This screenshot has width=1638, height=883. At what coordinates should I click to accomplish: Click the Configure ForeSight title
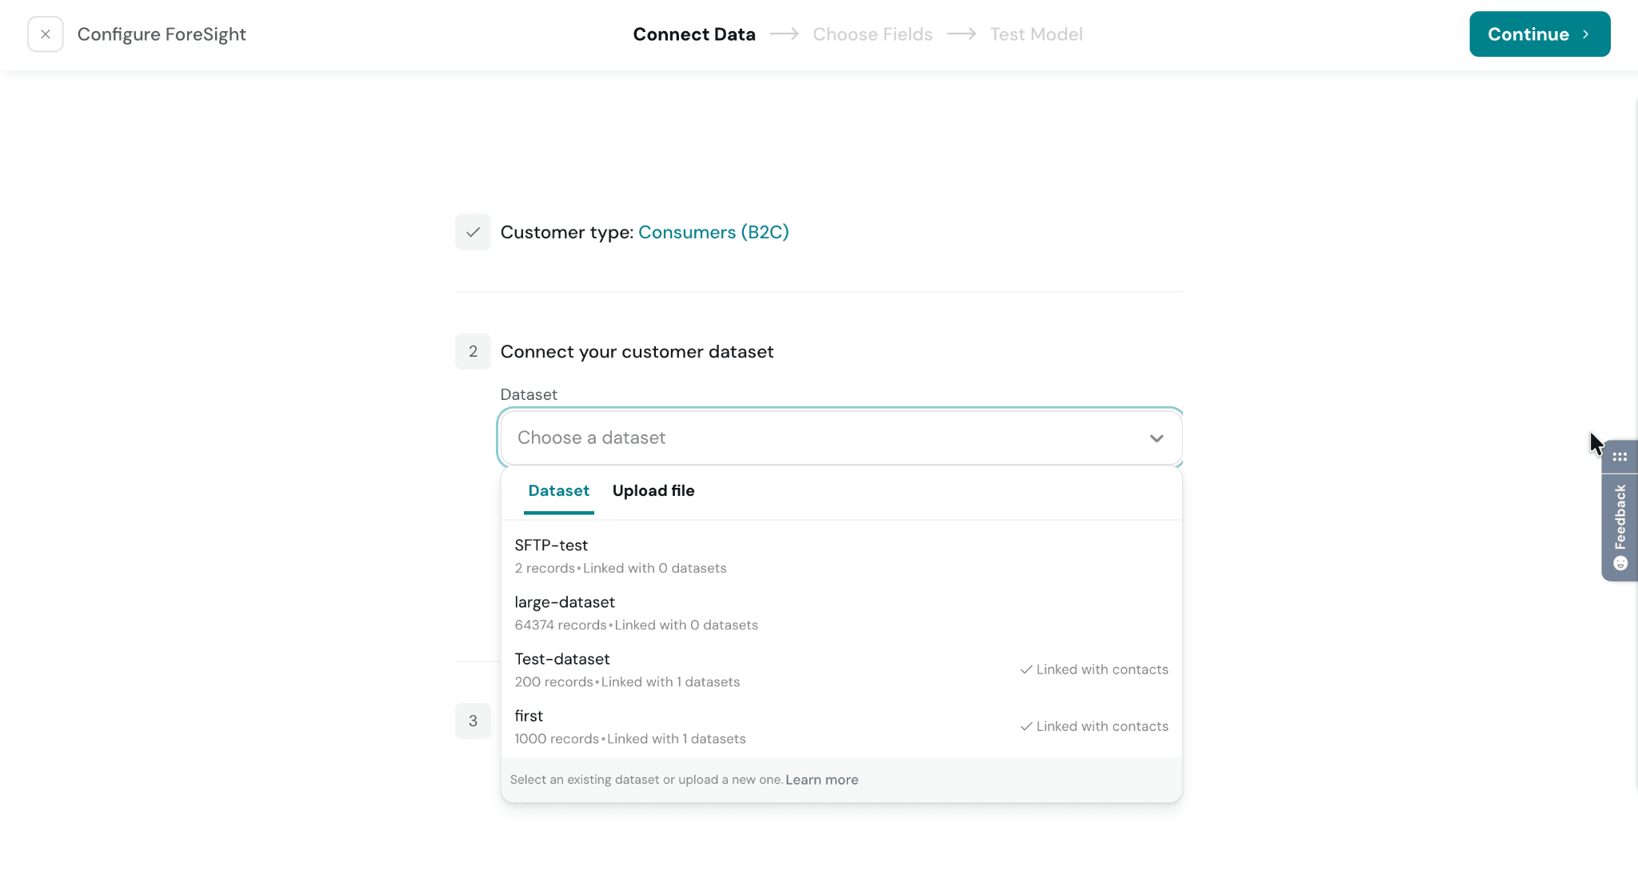[x=162, y=34]
